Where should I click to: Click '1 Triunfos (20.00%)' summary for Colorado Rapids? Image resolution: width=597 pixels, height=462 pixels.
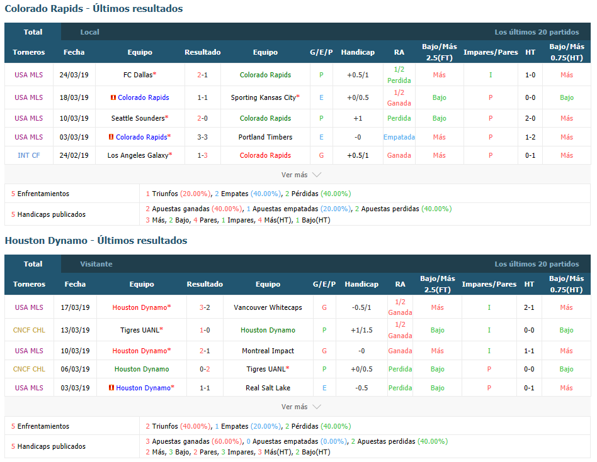tap(178, 194)
